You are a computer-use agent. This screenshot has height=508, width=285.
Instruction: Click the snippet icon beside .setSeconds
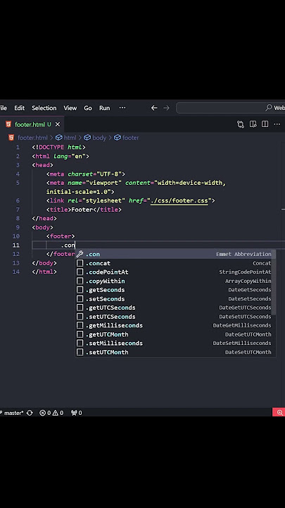pyautogui.click(x=80, y=299)
